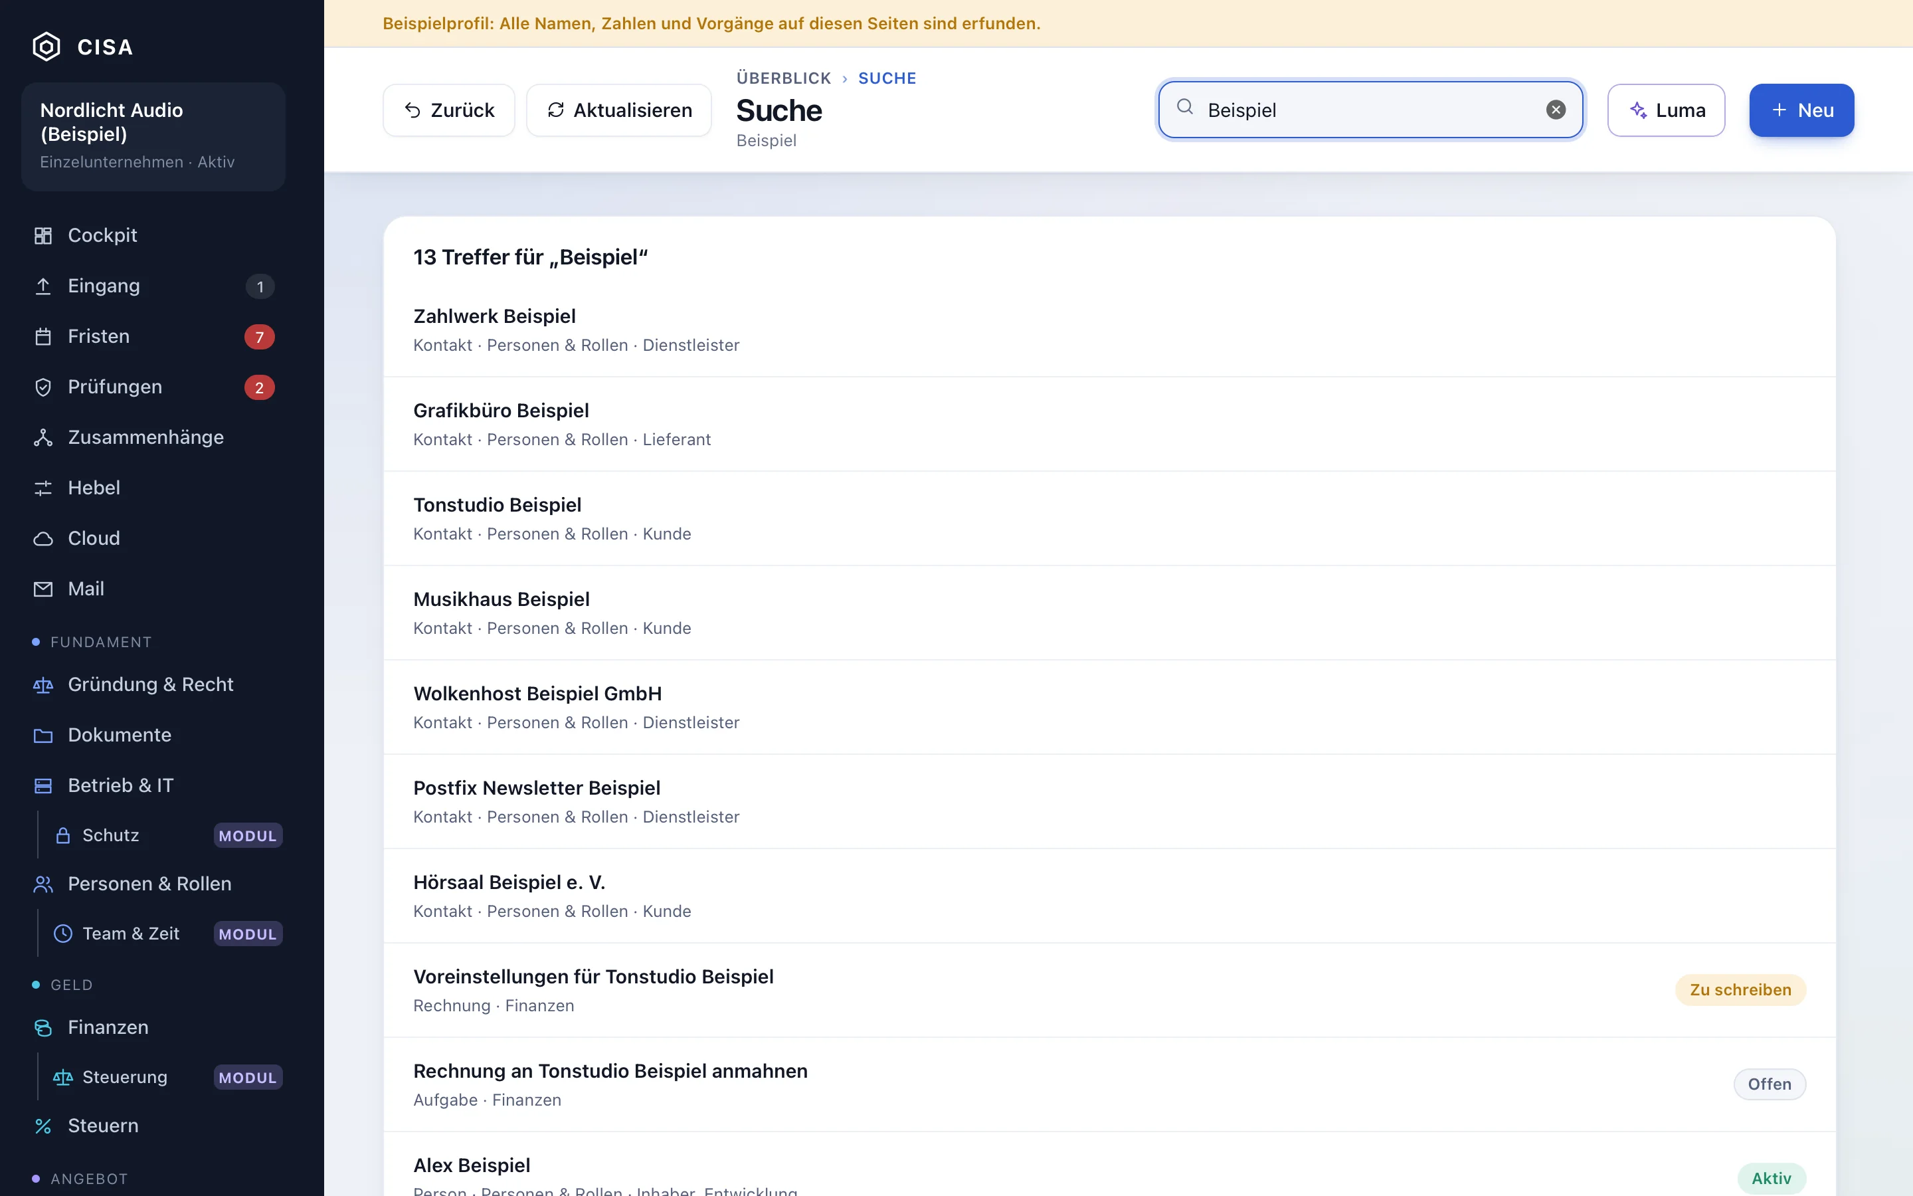The width and height of the screenshot is (1913, 1196).
Task: Open result Postfix Newsletter Beispiel
Action: coord(1109,801)
